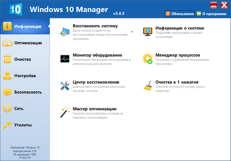Launch Информация о системе
The image size is (231, 161).
pos(180,28)
